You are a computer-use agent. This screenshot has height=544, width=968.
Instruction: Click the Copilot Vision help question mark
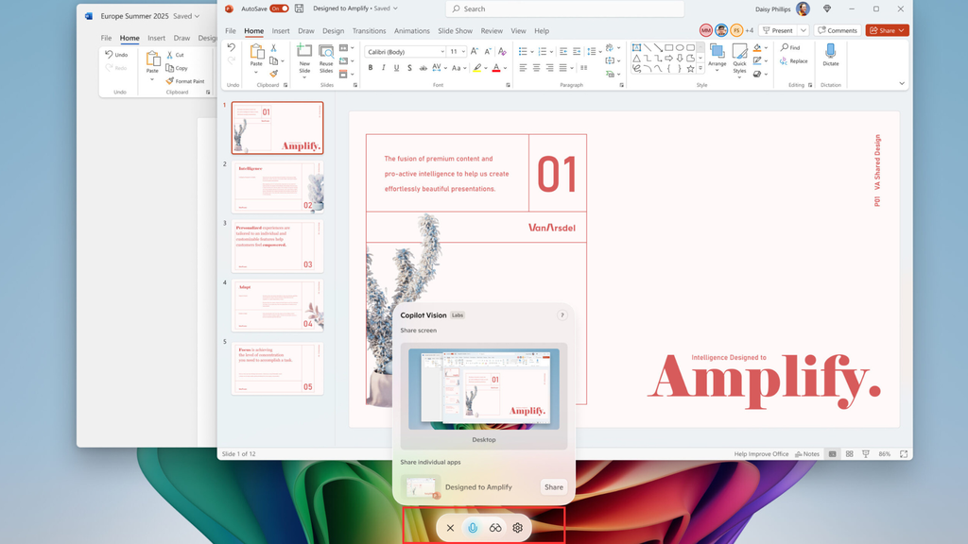tap(562, 315)
